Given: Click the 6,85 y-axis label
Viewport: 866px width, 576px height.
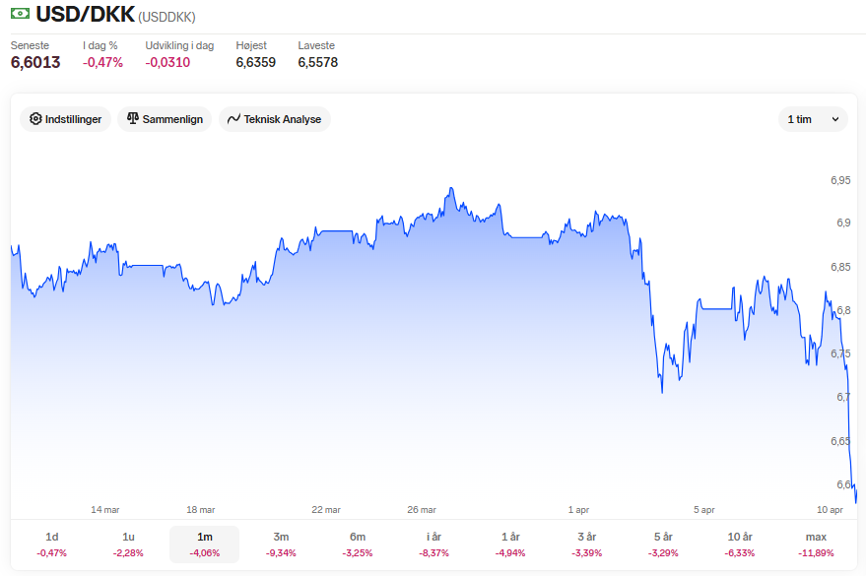Looking at the screenshot, I should point(840,267).
